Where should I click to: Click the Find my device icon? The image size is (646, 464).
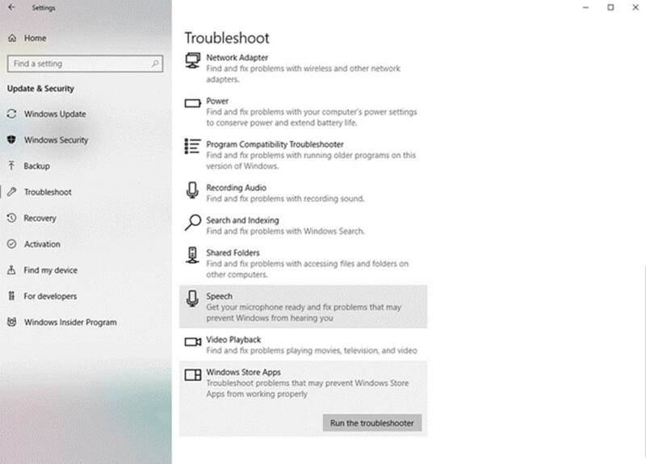click(11, 270)
